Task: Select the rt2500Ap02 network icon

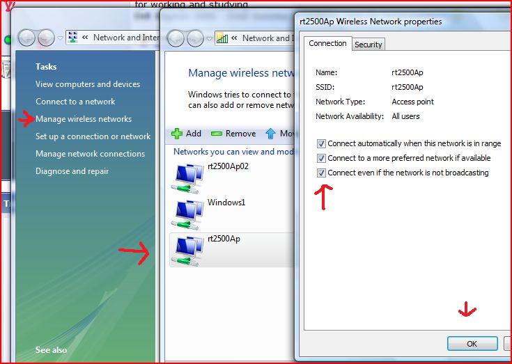Action: click(x=188, y=177)
